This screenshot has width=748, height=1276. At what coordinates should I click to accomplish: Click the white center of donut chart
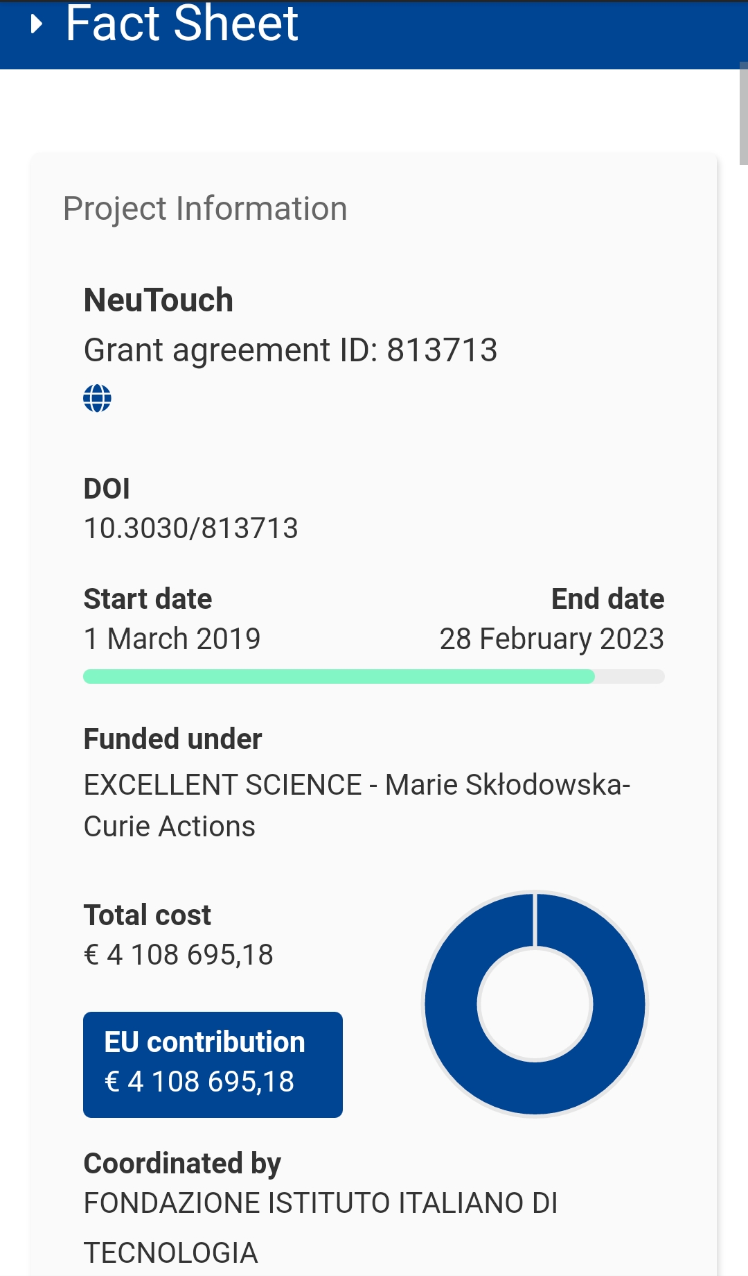click(535, 1004)
